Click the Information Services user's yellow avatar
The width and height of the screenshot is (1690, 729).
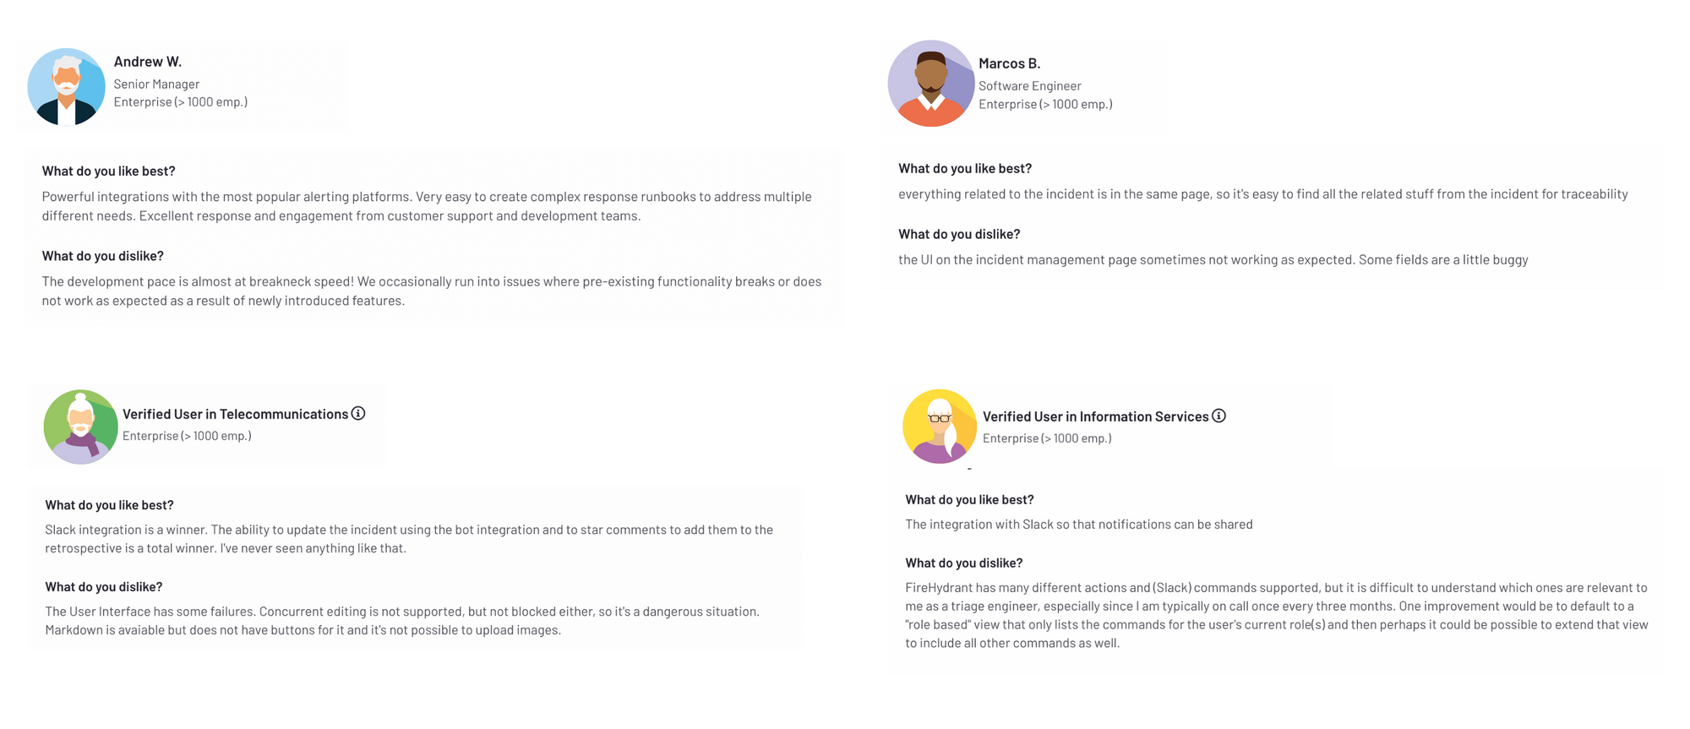pos(940,427)
